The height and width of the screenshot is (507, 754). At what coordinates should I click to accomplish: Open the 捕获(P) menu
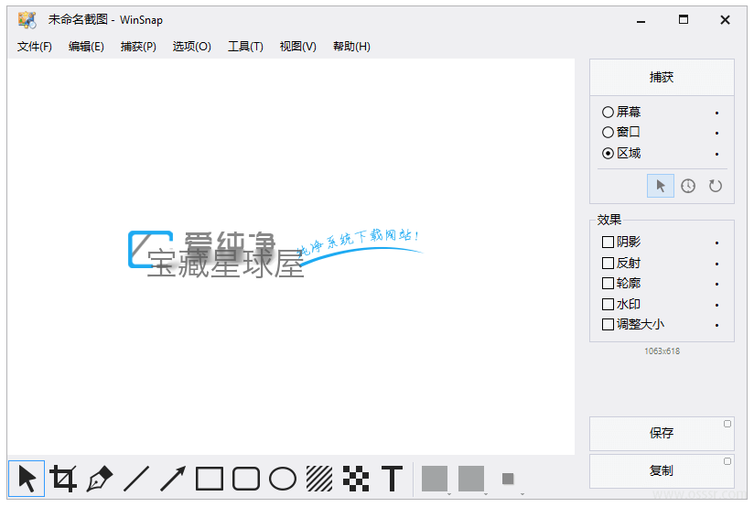tap(138, 46)
